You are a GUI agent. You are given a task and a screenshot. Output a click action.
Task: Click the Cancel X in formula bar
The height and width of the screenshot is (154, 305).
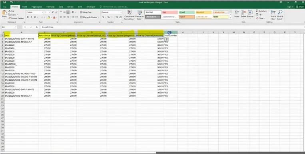click(x=25, y=27)
